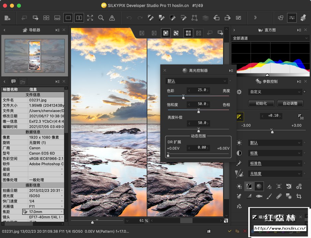Click the 初始化 initialize button
The width and height of the screenshot is (311, 238).
(x=261, y=103)
